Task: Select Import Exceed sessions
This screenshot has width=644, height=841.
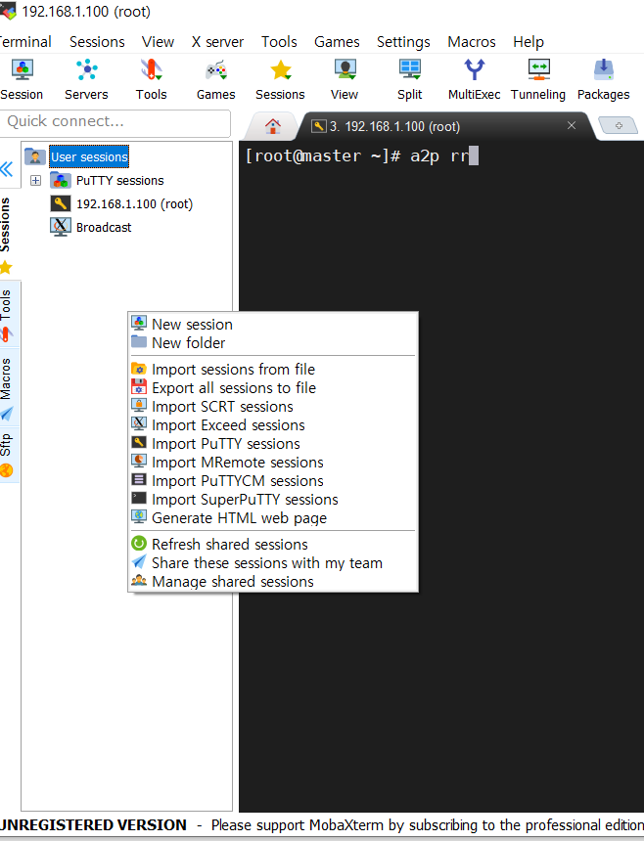Action: (x=273, y=425)
